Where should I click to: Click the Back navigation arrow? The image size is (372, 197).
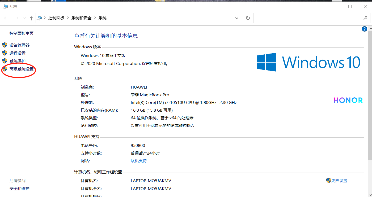[x=6, y=18]
